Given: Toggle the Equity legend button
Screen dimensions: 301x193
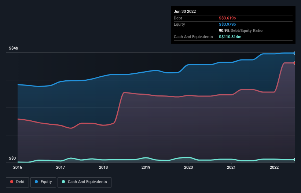Looking at the screenshot, I should click(43, 182).
